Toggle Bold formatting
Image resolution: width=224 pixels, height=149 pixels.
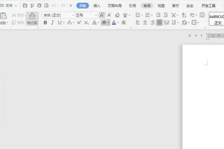(x=45, y=22)
